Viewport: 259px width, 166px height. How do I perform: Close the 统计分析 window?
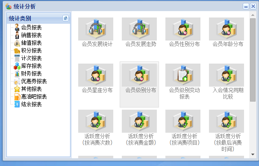pos(253,6)
